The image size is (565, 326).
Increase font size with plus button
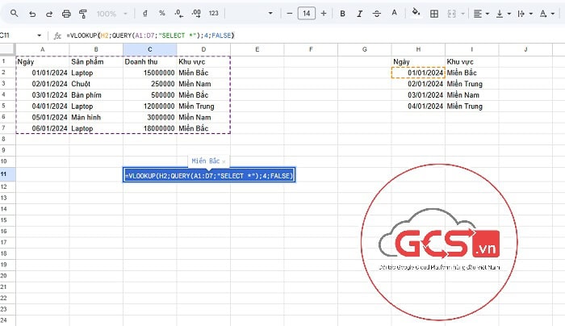click(324, 14)
